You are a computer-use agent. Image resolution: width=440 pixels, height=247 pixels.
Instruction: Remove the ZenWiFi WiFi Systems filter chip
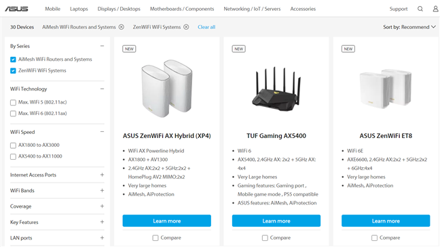click(186, 27)
